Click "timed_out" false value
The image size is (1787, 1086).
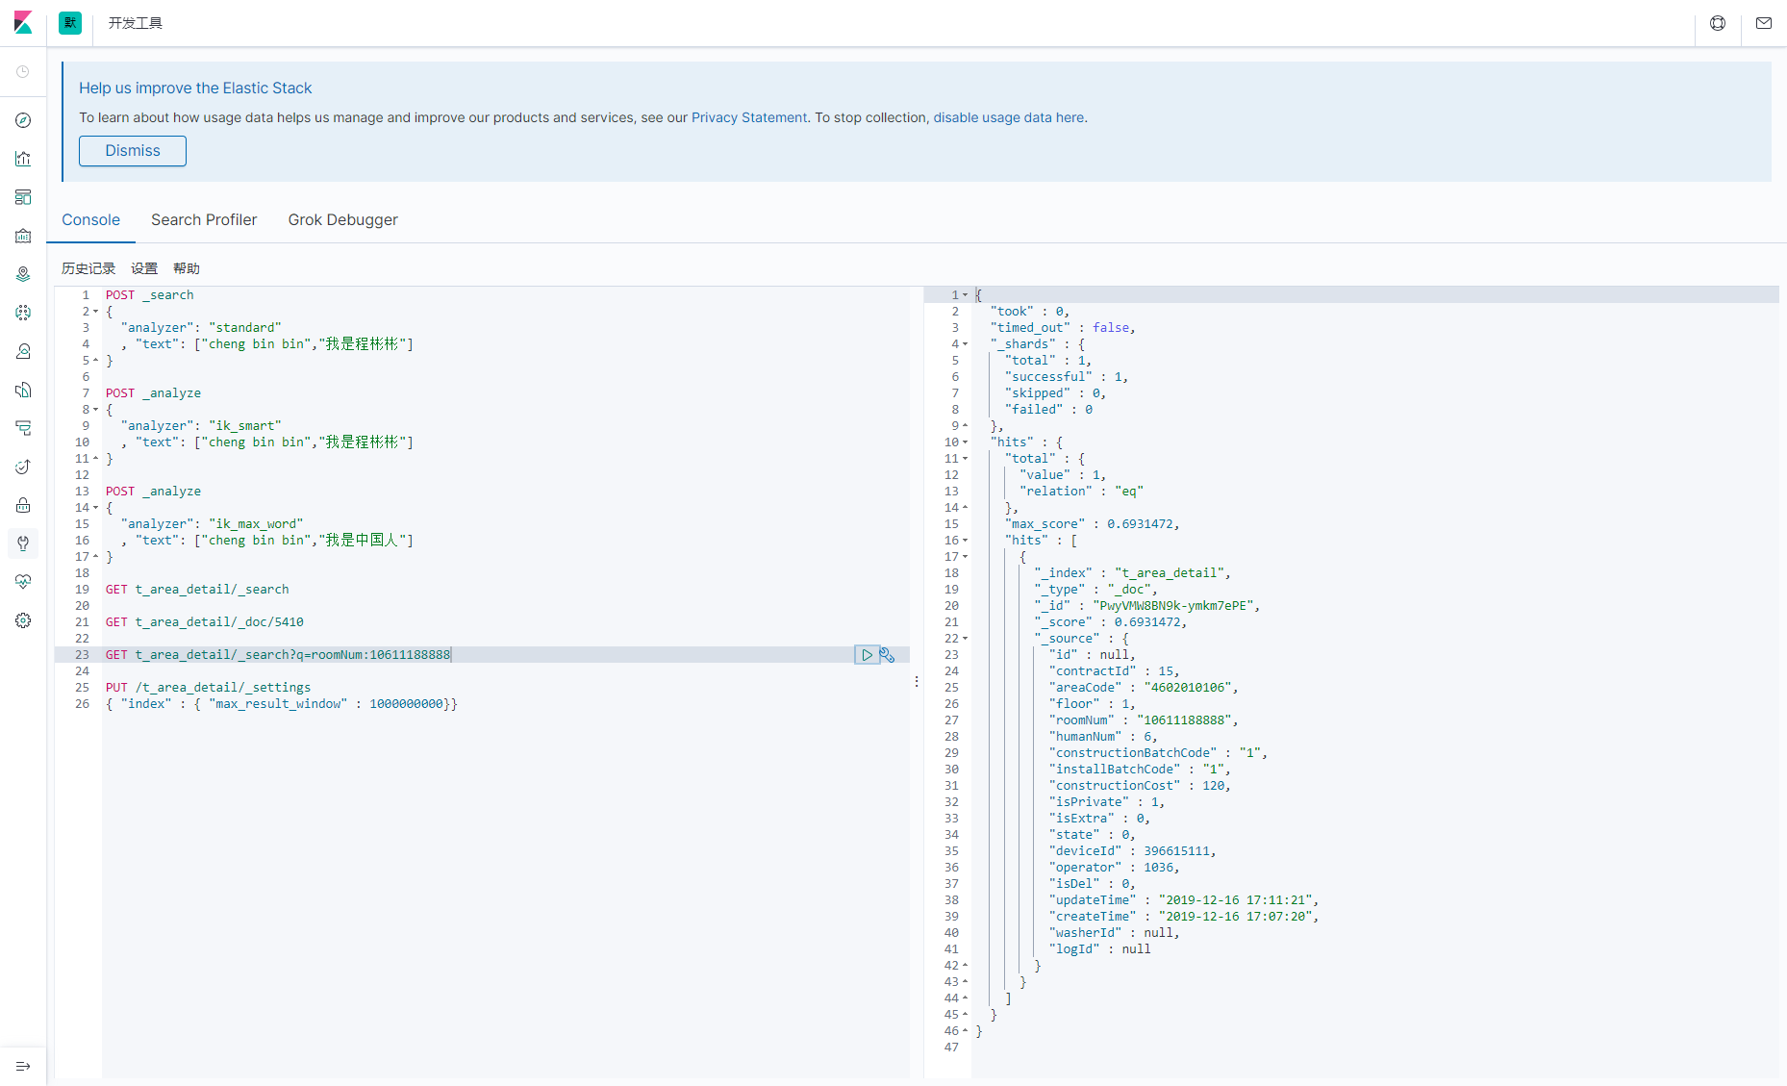(x=1111, y=328)
